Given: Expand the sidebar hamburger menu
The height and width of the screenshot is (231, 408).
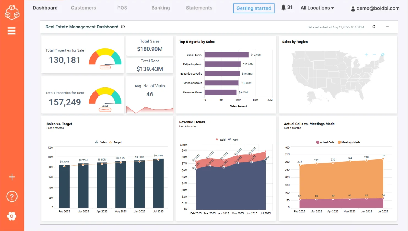Looking at the screenshot, I should coord(11,31).
